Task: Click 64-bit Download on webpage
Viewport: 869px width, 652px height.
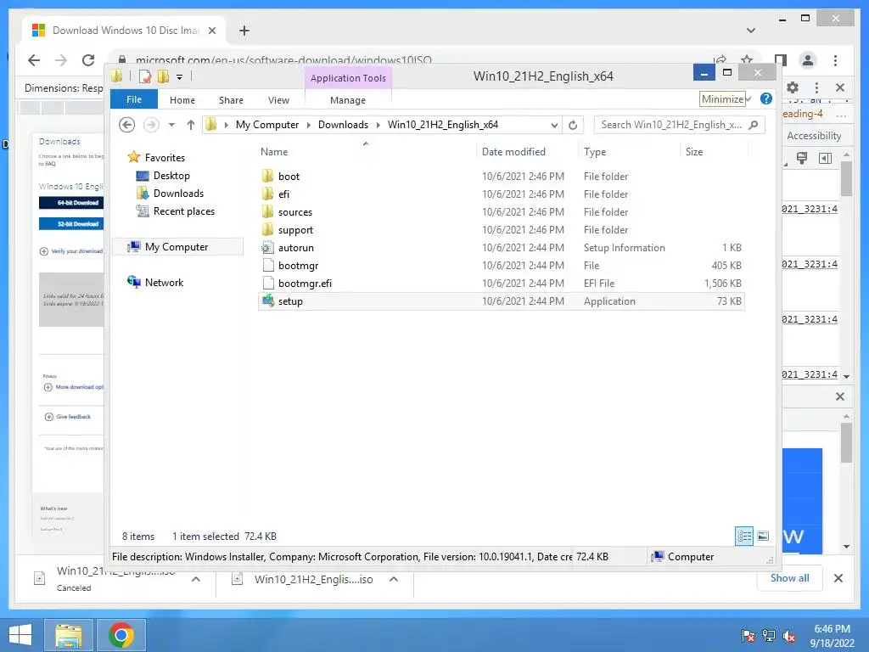Action: [x=71, y=203]
